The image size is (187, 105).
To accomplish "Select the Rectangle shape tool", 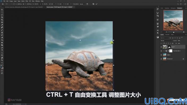I will pos(2,55).
